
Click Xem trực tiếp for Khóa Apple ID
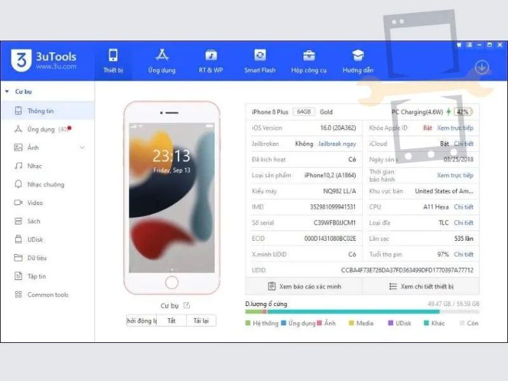(x=455, y=128)
